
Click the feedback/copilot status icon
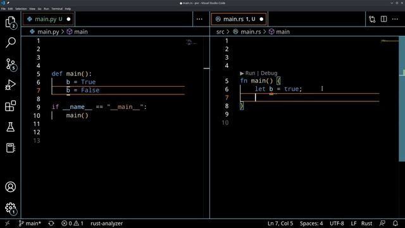pyautogui.click(x=382, y=224)
